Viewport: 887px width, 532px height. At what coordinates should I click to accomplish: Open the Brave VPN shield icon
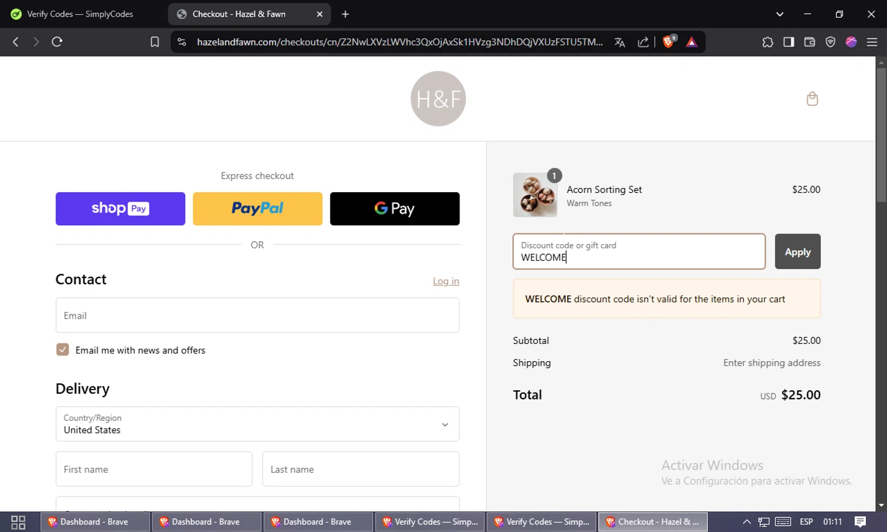[830, 42]
